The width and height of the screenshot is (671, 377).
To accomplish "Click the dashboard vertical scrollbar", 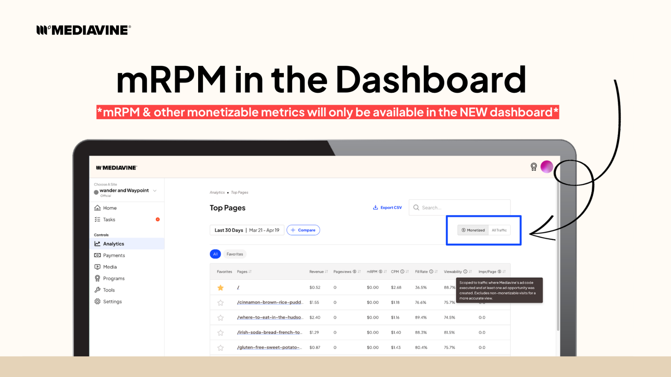I will 558,255.
